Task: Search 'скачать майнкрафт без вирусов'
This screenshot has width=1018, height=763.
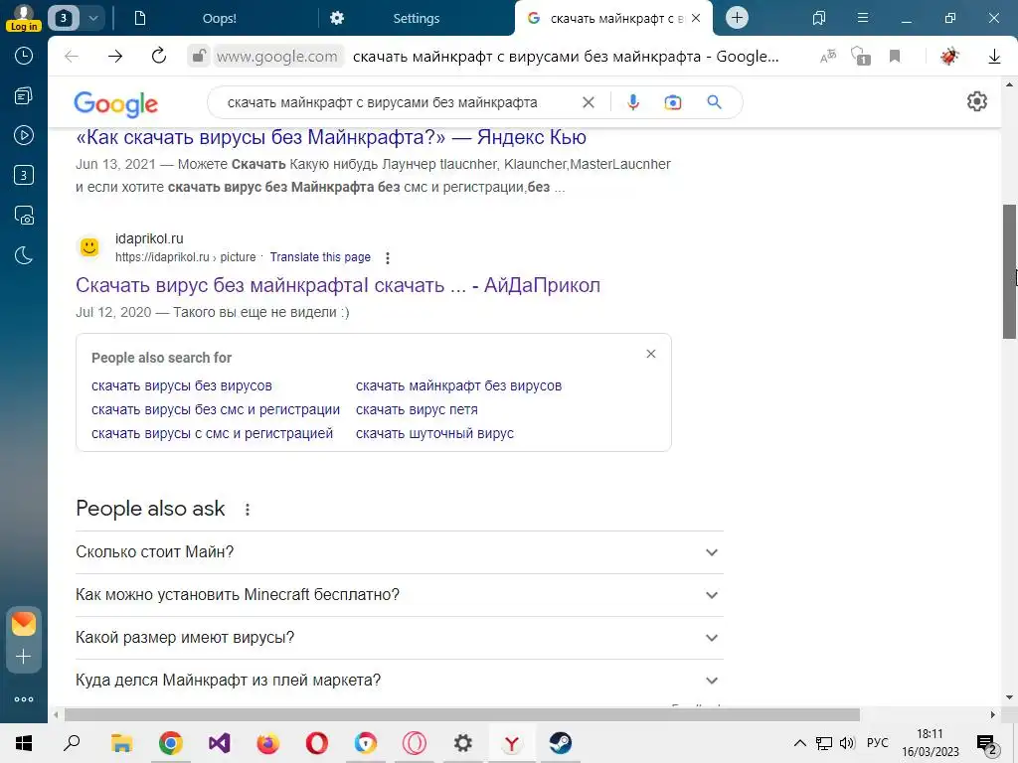Action: (458, 385)
